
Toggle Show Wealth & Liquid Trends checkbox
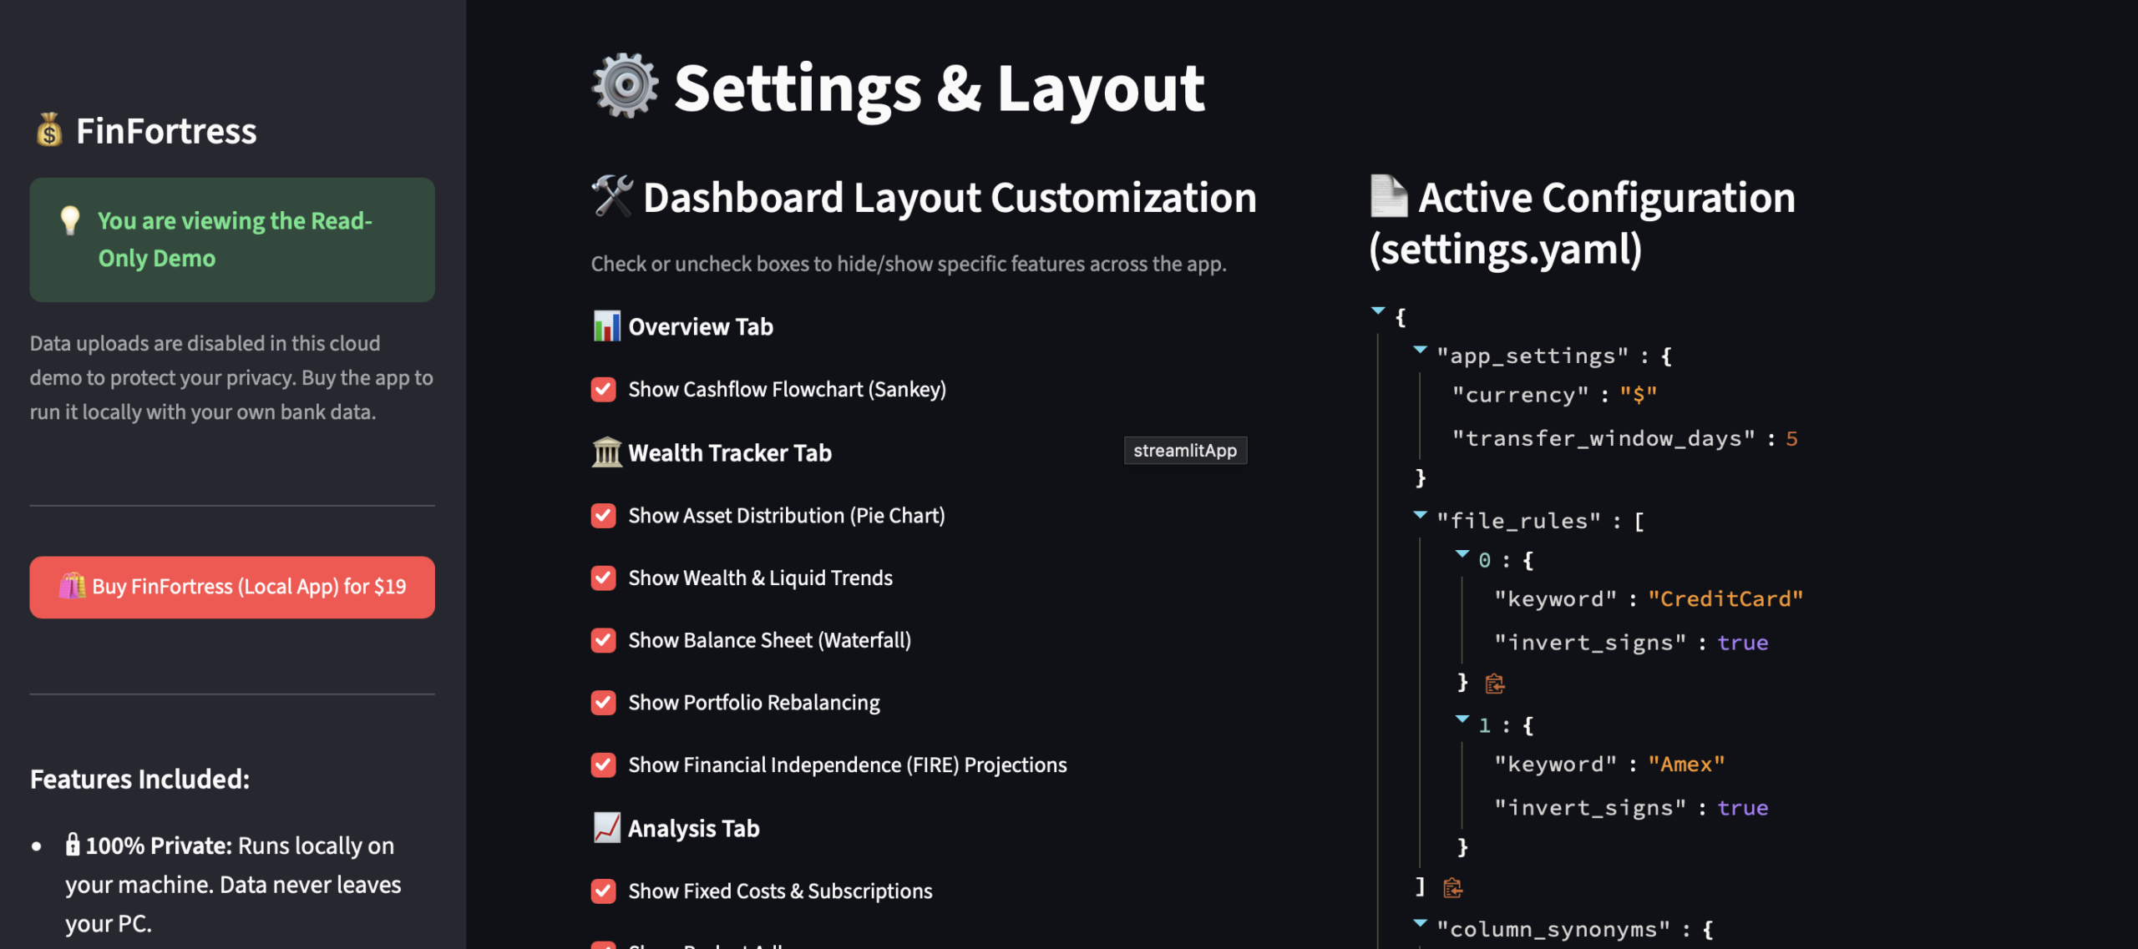(603, 578)
